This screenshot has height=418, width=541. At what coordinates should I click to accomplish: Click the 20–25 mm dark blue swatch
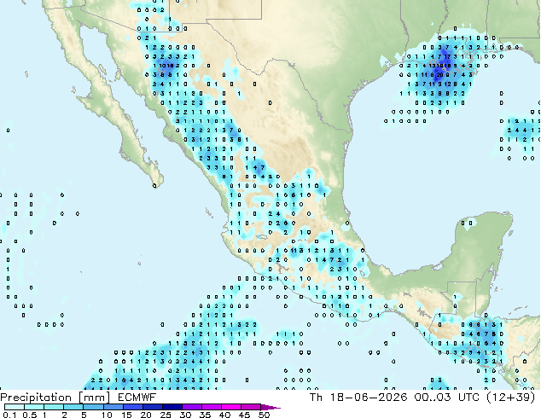point(153,407)
